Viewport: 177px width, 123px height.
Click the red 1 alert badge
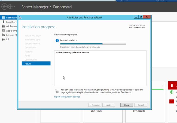(x=172, y=101)
